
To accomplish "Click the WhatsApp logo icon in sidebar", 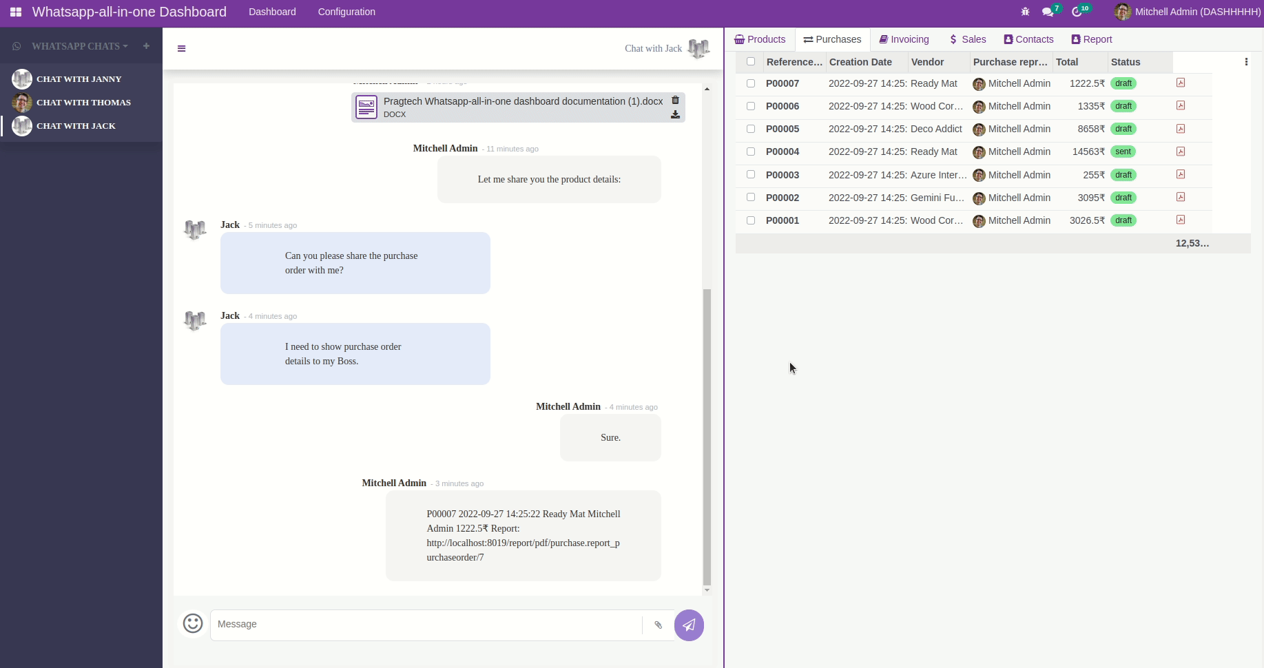I will (x=17, y=46).
